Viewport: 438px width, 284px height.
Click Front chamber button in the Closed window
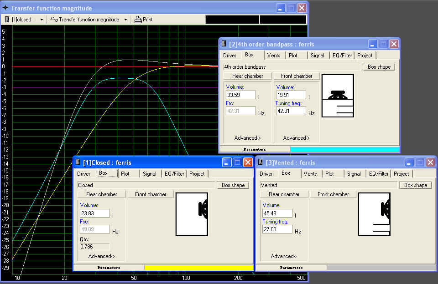point(151,194)
